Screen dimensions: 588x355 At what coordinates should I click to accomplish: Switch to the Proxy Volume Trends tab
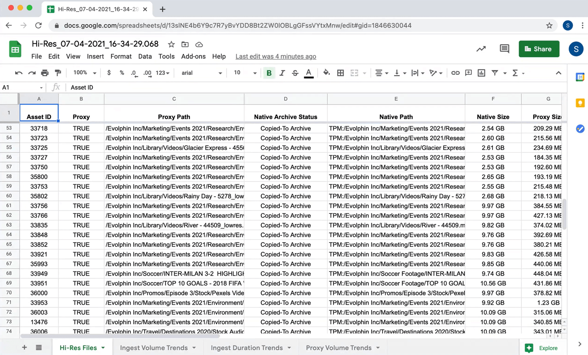click(x=339, y=348)
